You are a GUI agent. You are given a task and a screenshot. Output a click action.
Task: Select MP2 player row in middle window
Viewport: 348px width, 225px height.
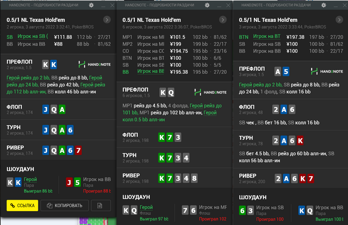[x=174, y=44]
